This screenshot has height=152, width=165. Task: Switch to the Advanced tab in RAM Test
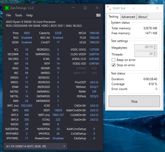[x=128, y=17]
